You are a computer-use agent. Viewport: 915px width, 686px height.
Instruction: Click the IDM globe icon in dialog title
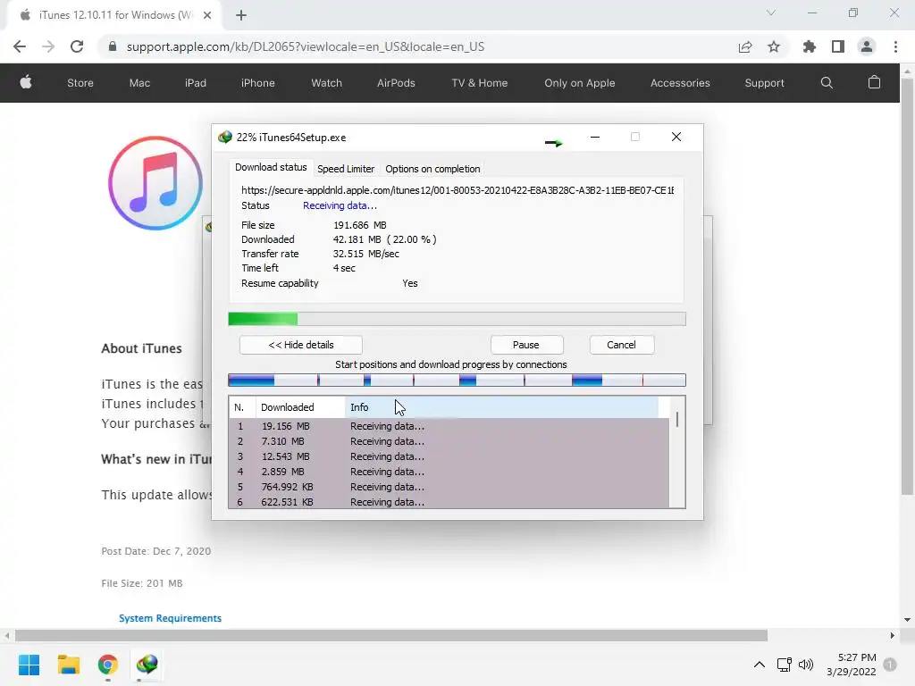[224, 137]
